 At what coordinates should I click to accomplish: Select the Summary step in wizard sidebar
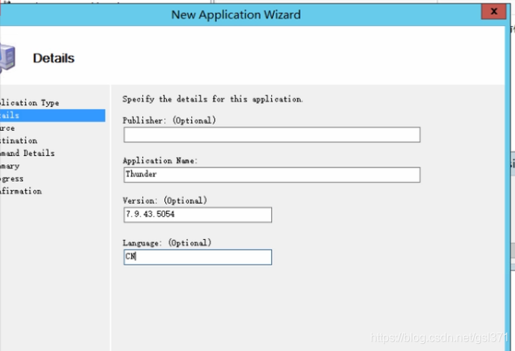click(x=10, y=166)
